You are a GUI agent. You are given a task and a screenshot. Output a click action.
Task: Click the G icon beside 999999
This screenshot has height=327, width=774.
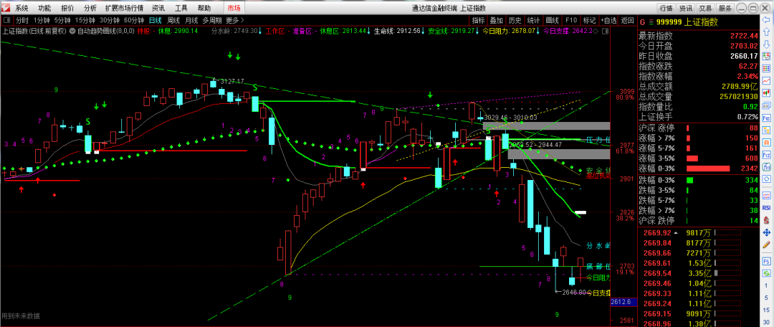642,21
